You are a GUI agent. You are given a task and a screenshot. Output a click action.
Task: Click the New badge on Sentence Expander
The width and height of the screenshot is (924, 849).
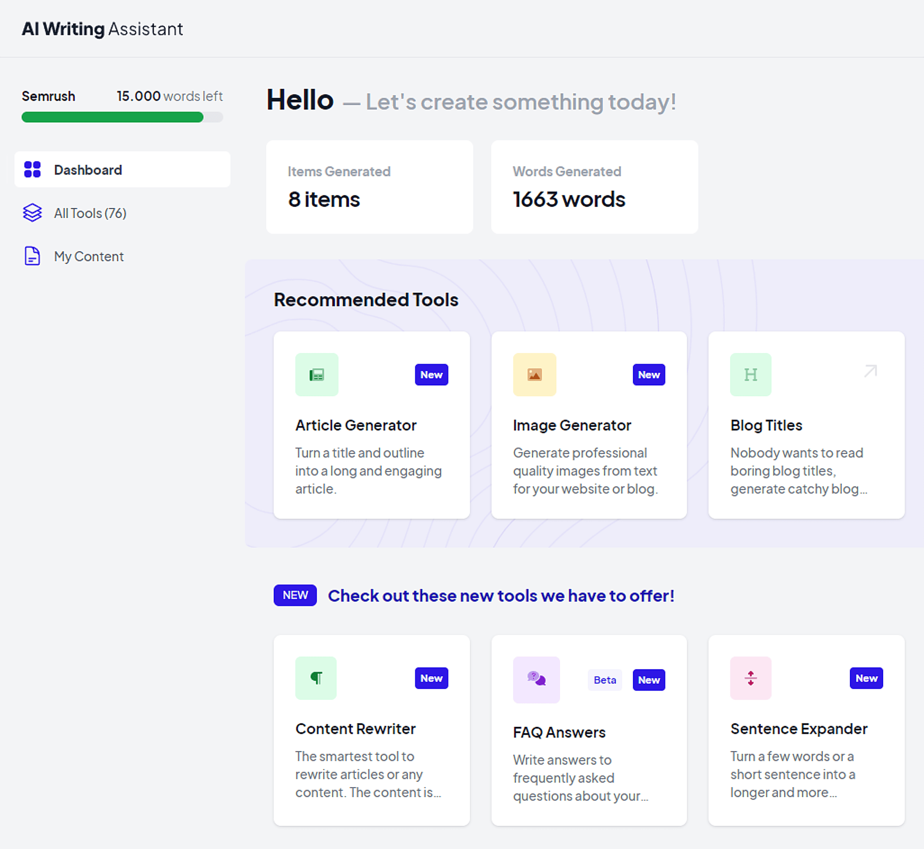click(x=866, y=678)
